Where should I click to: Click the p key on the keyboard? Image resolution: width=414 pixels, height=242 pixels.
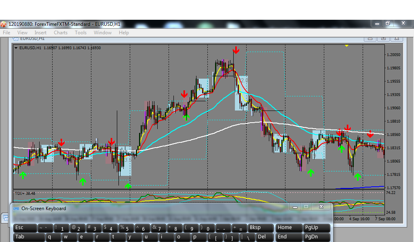(x=199, y=237)
